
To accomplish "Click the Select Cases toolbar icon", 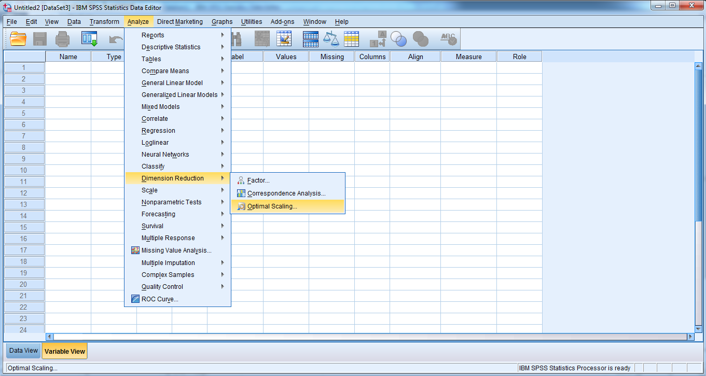I will (x=352, y=39).
